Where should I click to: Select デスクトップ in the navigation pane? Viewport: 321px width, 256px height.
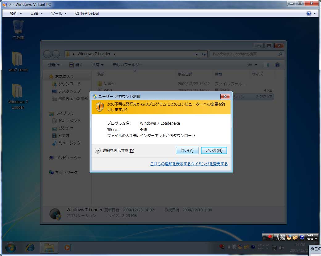coord(66,91)
